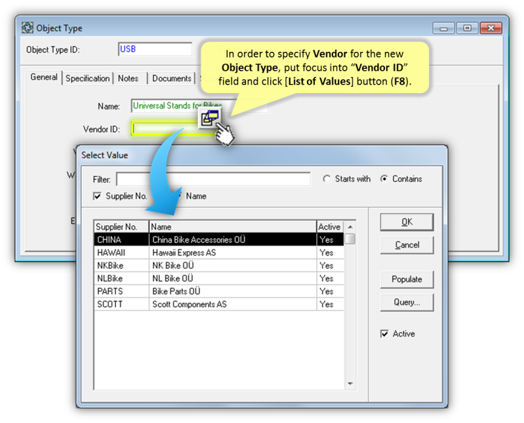
Task: Switch to the General tab
Action: [44, 77]
